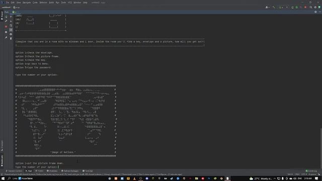
Task: Click the colorful icon at toolbar far right
Action: coord(319,7)
